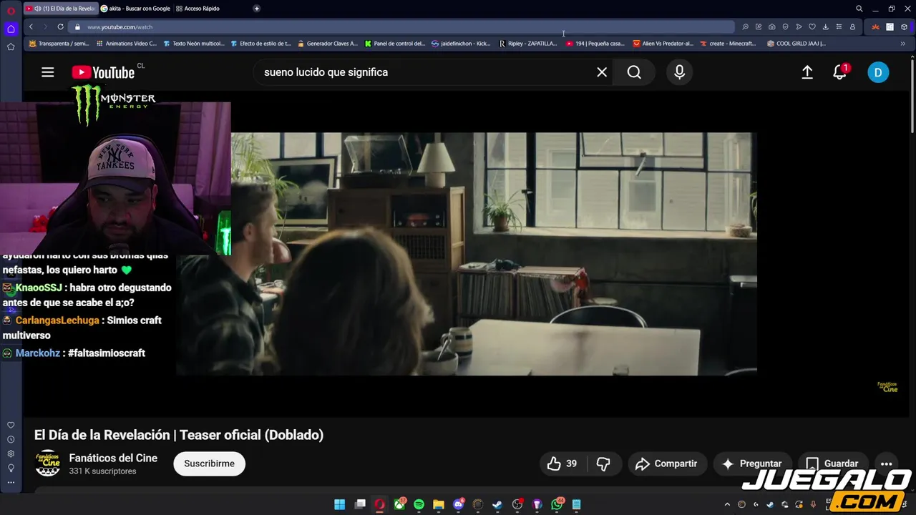Click the magnifier search button
Image resolution: width=916 pixels, height=515 pixels.
click(x=634, y=72)
